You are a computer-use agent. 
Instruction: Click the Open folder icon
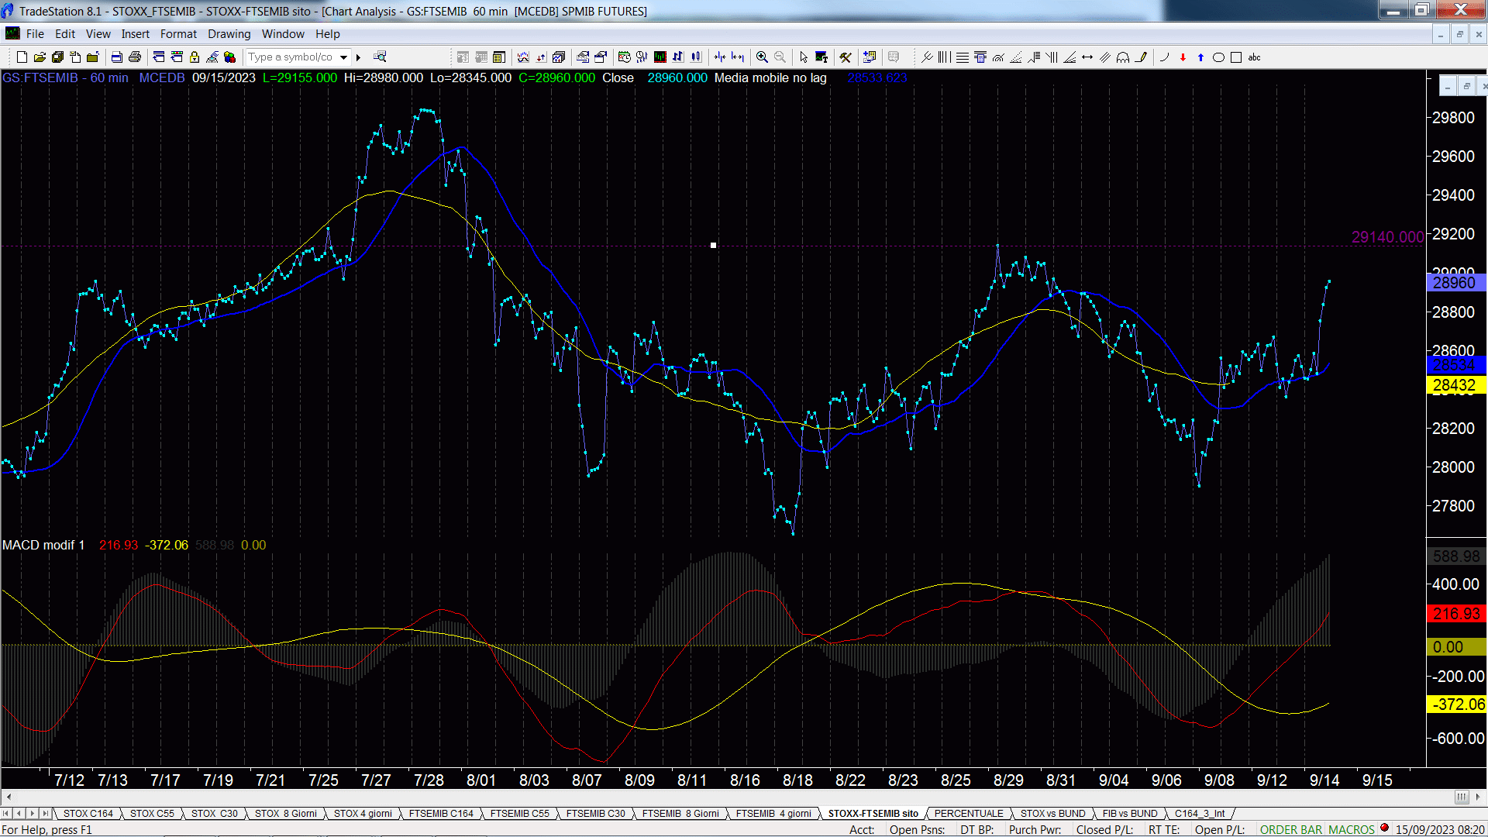pos(40,57)
